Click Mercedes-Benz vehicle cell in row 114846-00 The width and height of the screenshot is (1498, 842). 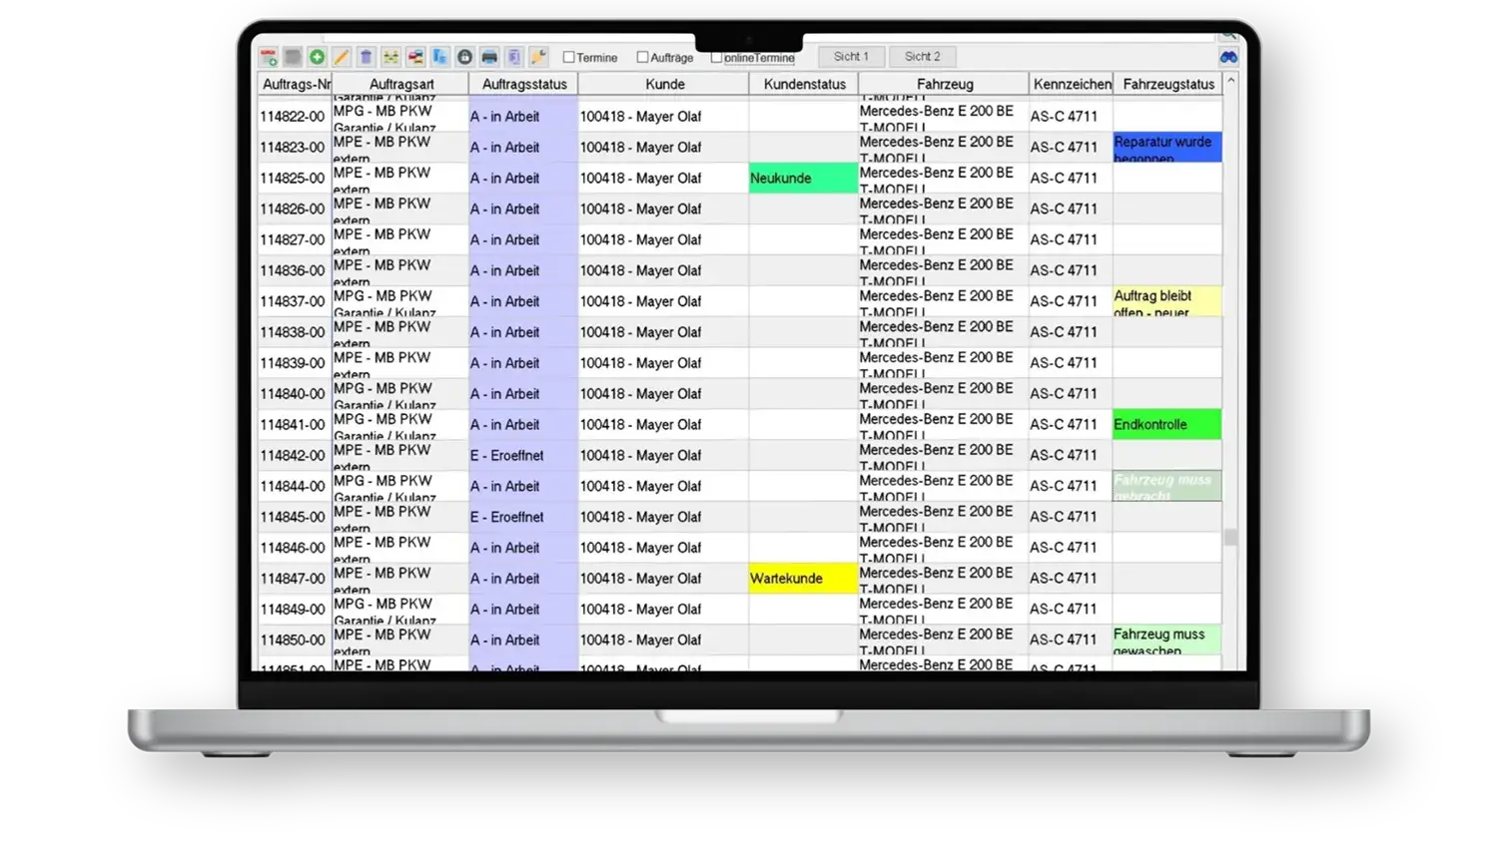pos(944,549)
